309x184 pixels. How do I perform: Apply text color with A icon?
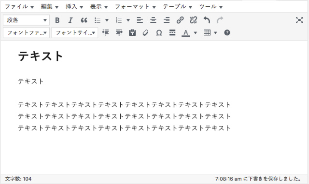pyautogui.click(x=185, y=33)
